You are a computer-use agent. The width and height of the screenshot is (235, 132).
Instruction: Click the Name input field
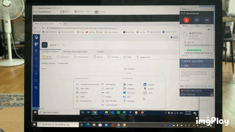pyautogui.click(x=82, y=73)
